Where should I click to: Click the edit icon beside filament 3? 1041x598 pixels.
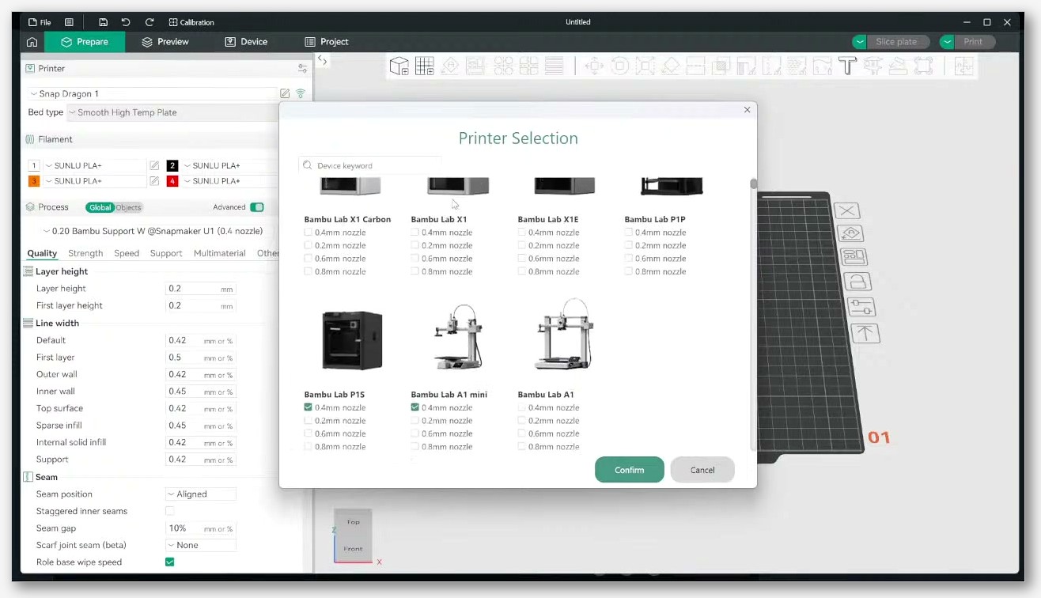(154, 181)
